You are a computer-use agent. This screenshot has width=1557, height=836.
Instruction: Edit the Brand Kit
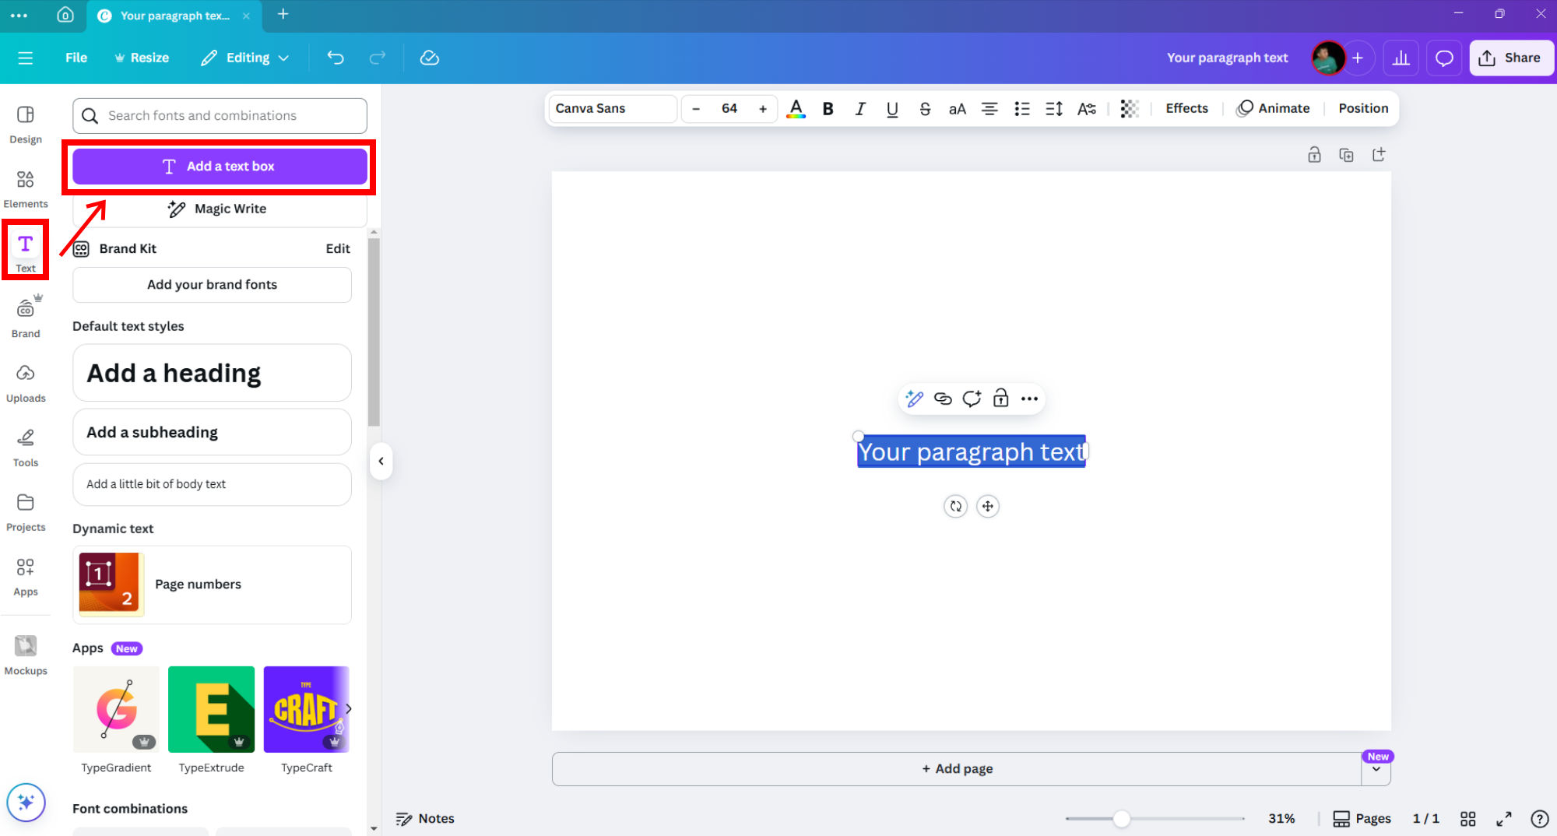tap(338, 249)
